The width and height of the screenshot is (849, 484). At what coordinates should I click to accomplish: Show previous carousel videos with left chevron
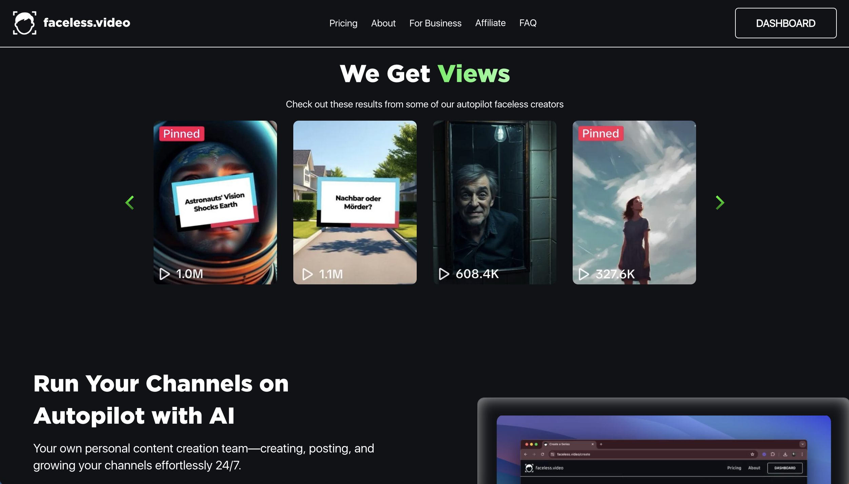130,203
